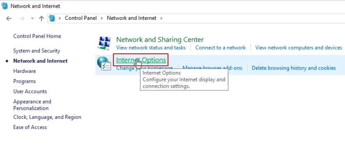The image size is (345, 149).
Task: Expand chevron before Control Panel breadcrumb
Action: (x=60, y=18)
